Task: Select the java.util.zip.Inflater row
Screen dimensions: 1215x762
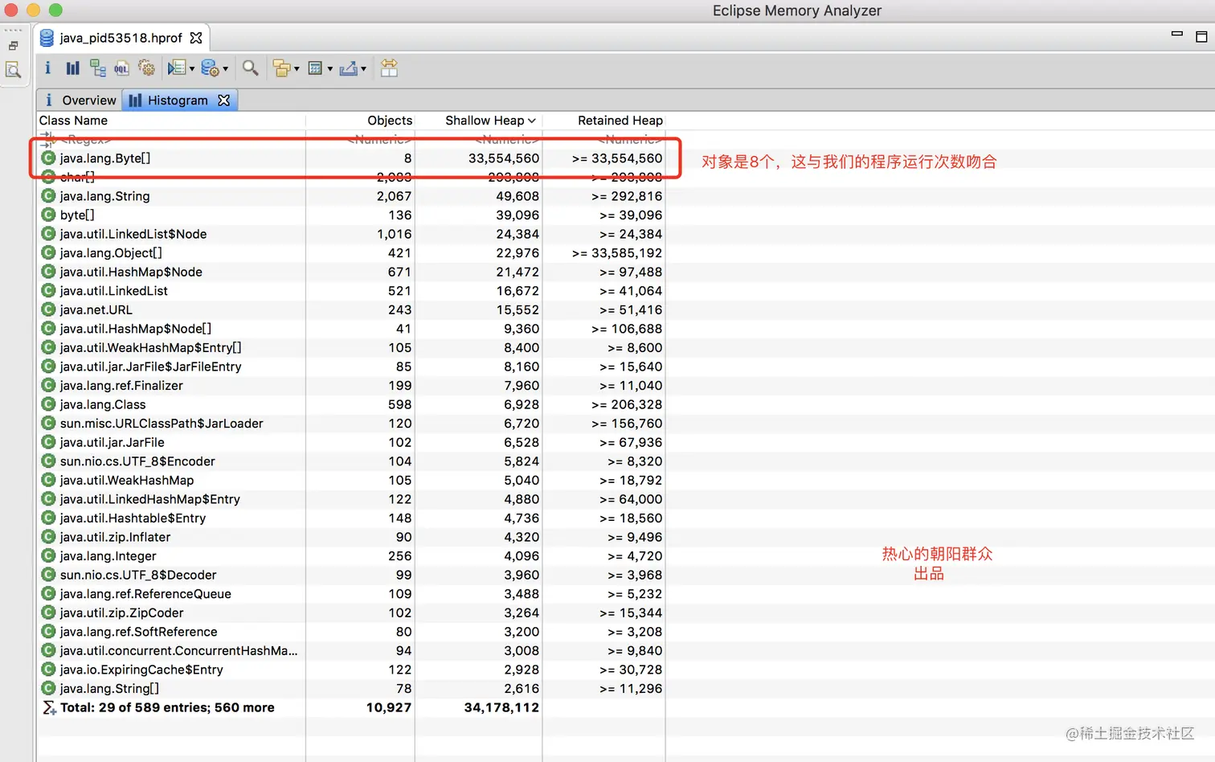Action: click(351, 537)
